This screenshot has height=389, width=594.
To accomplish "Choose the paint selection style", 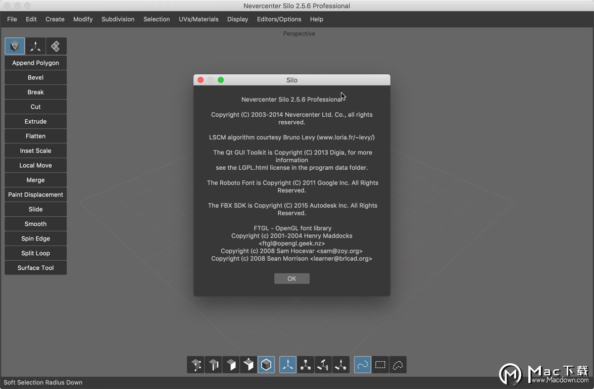I will point(363,365).
